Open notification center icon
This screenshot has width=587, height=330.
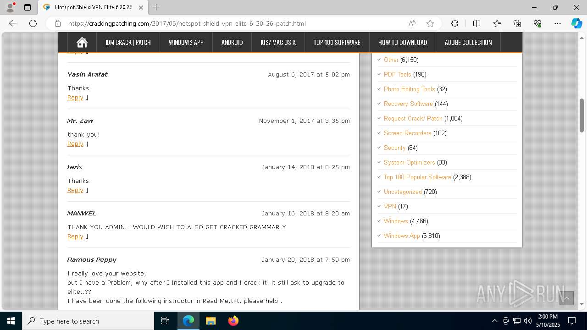[572, 321]
